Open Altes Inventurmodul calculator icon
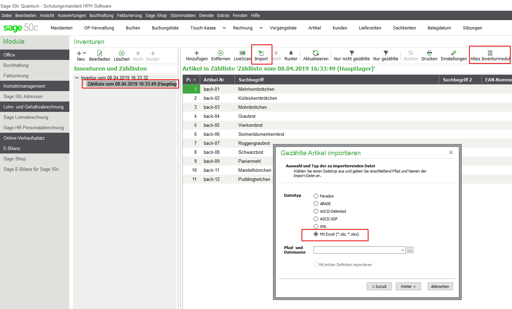The height and width of the screenshot is (309, 512). pyautogui.click(x=490, y=53)
